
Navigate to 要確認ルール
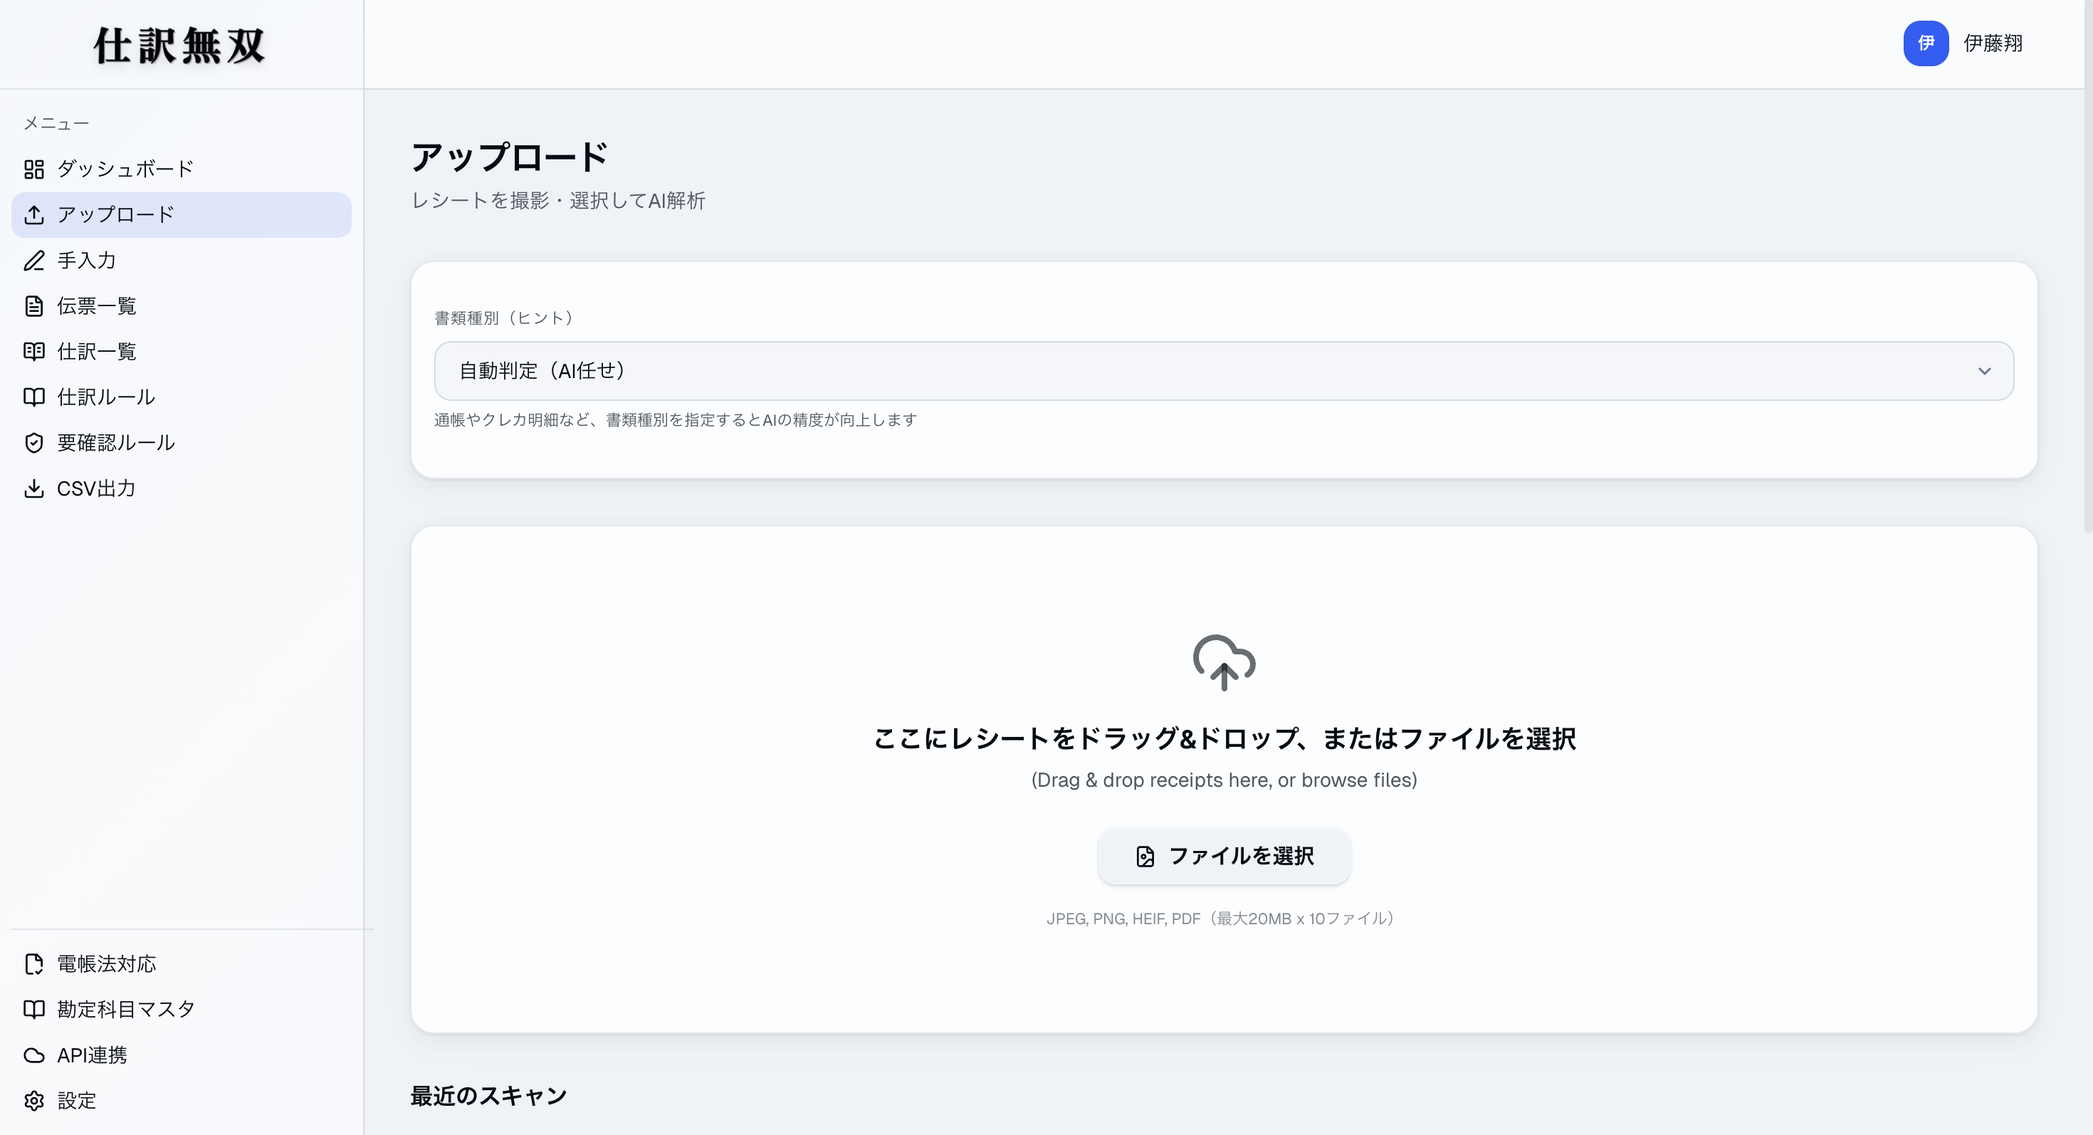pyautogui.click(x=182, y=443)
